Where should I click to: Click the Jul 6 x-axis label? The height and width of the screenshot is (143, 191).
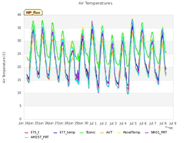click(143, 123)
